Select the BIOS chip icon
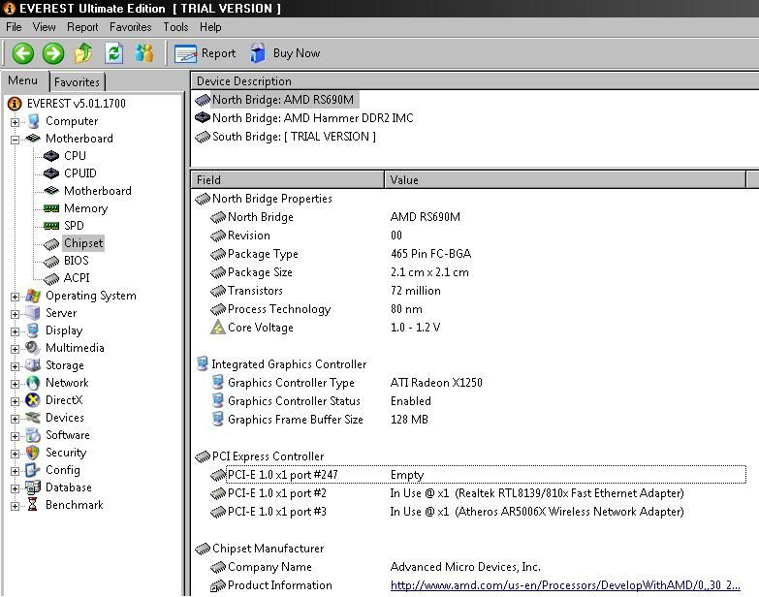This screenshot has height=597, width=759. point(50,262)
